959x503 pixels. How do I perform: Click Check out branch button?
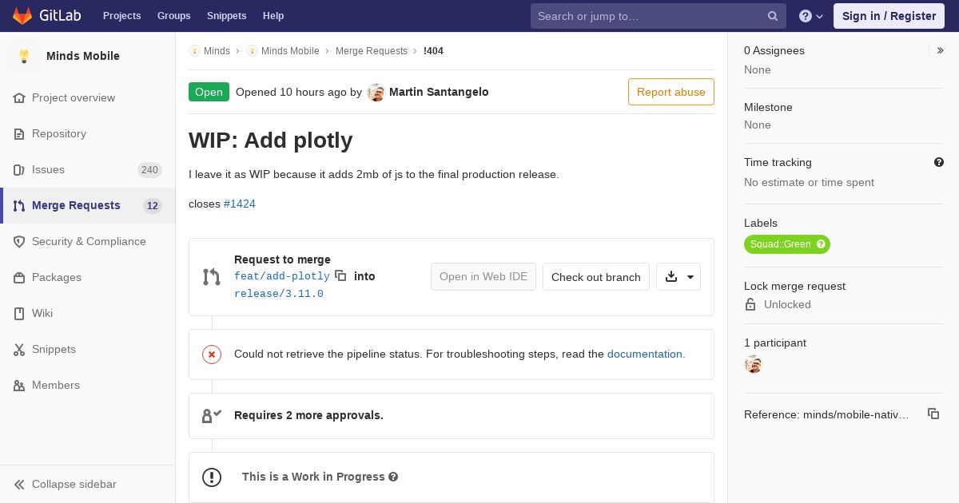point(596,276)
